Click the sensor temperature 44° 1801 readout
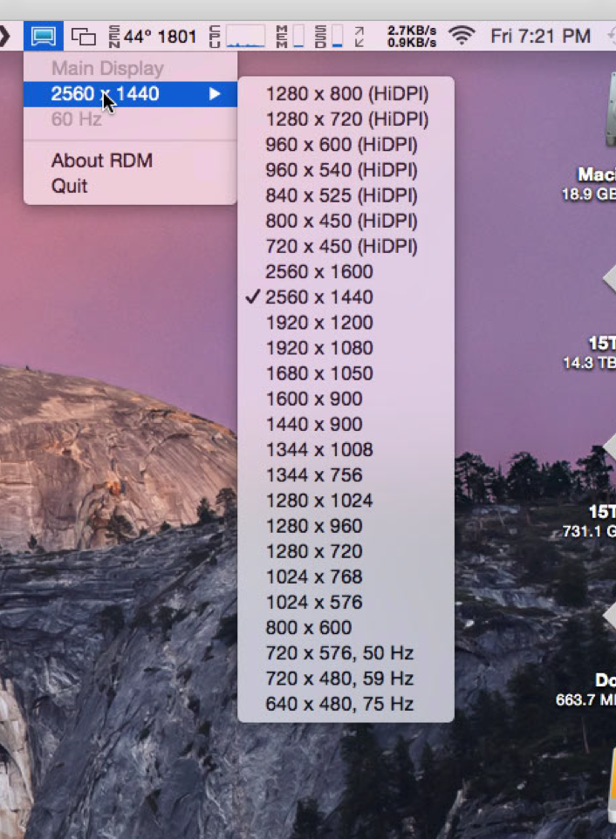The width and height of the screenshot is (616, 839). 153,37
